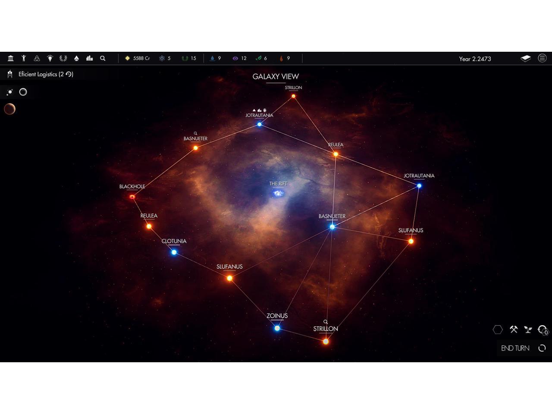Select JOTRAUTANIA star linked to SLUFANUS

[x=419, y=186]
